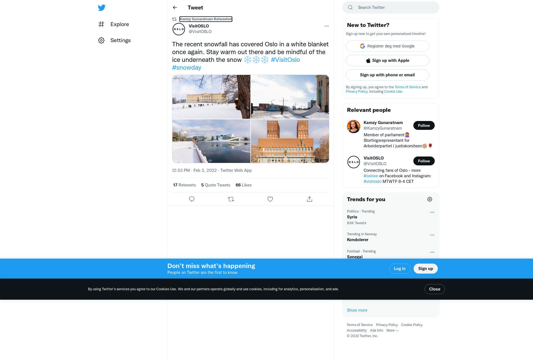Expand the More footer menu
The height and width of the screenshot is (361, 533).
392,330
